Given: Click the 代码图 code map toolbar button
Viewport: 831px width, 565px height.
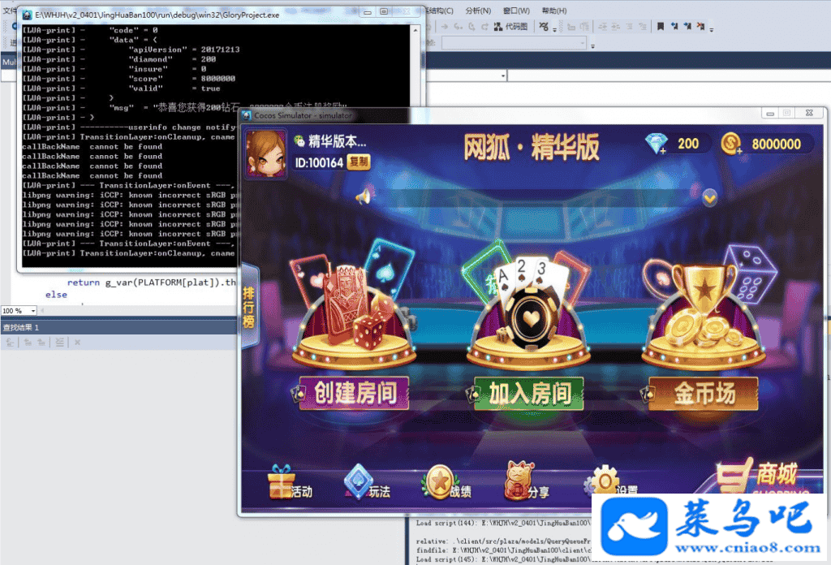Looking at the screenshot, I should point(510,27).
